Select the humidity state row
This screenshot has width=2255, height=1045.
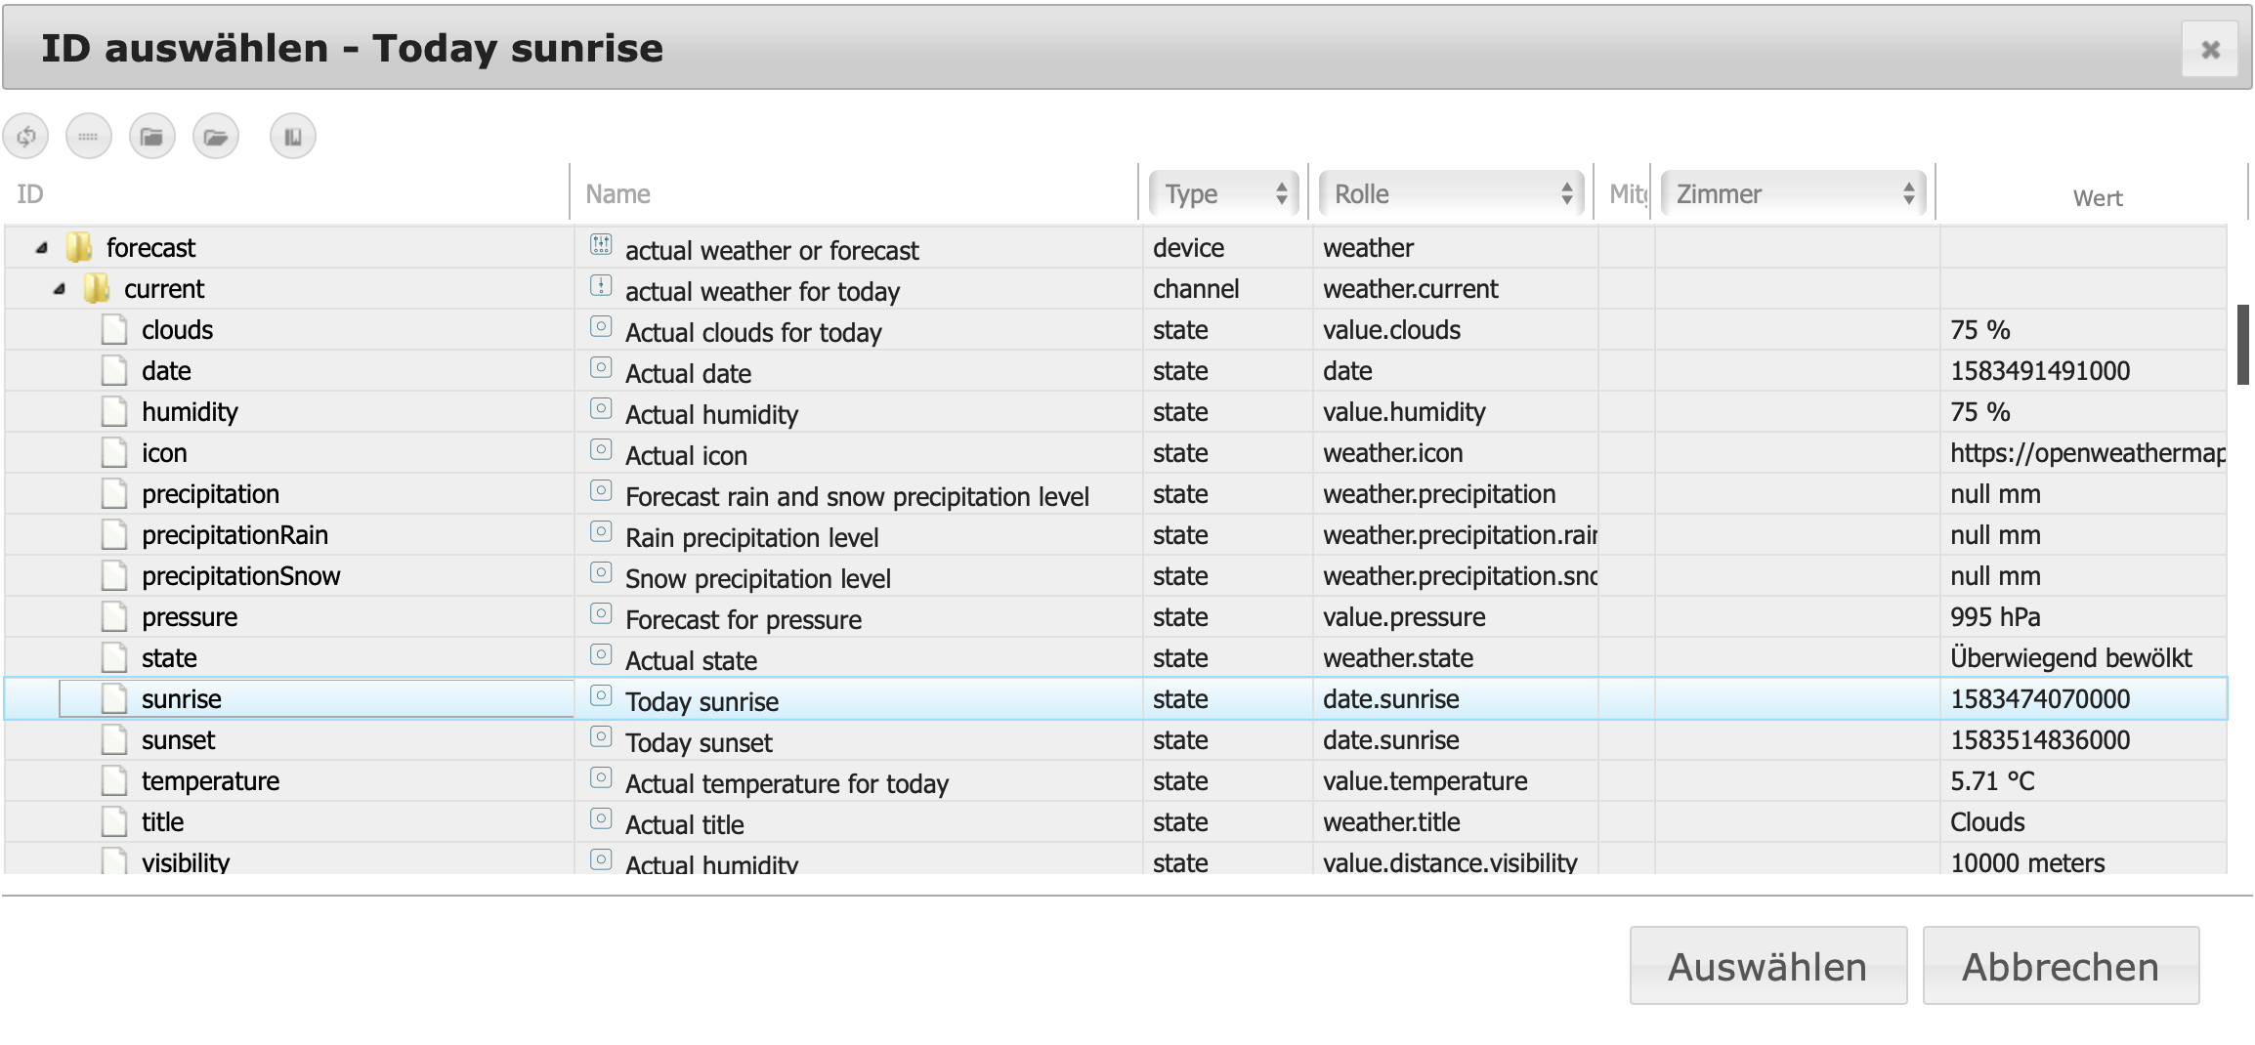(x=190, y=412)
